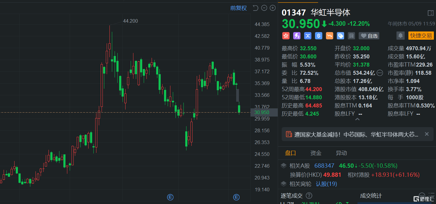Click the blue crossing-arrows icon
The width and height of the screenshot is (436, 204).
coord(308,36)
